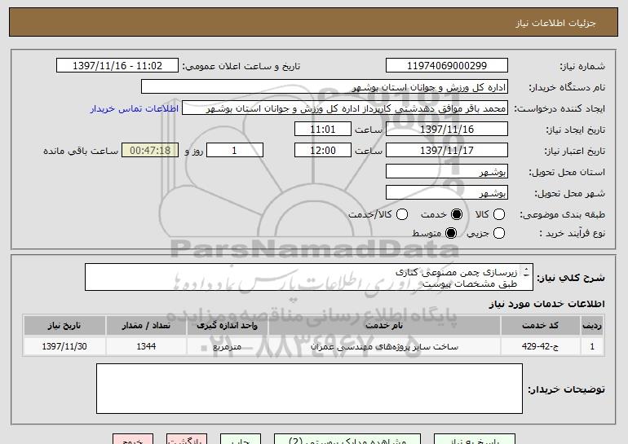This screenshot has width=628, height=444.
Task: Click the quantity cell 1344
Action: click(x=146, y=346)
